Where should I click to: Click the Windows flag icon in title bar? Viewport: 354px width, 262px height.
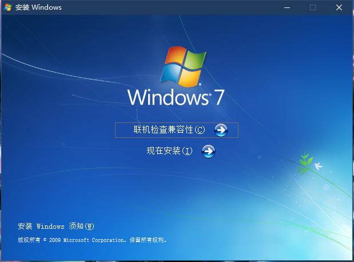click(x=8, y=7)
